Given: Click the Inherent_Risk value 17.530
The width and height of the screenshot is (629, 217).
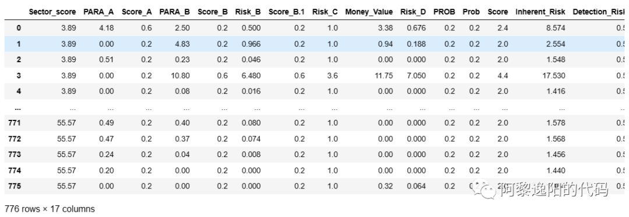Looking at the screenshot, I should [x=555, y=76].
